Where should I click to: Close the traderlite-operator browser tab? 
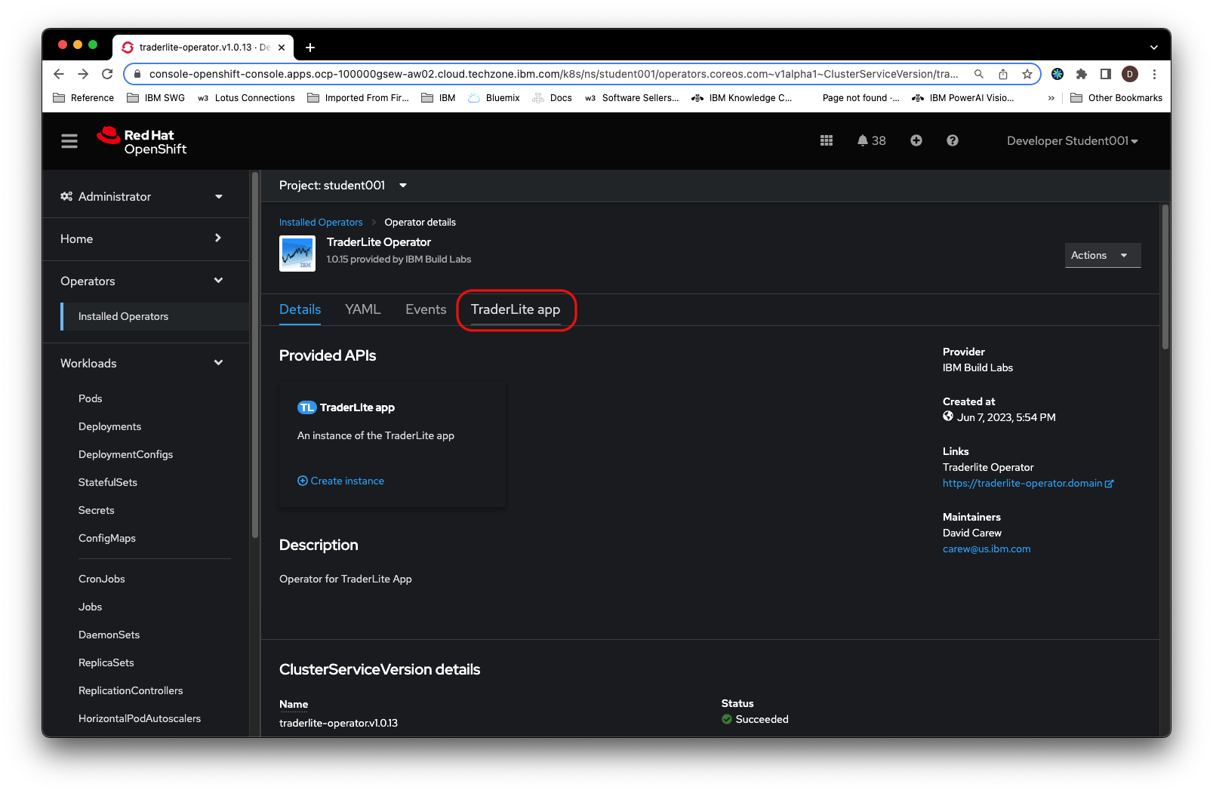(282, 48)
